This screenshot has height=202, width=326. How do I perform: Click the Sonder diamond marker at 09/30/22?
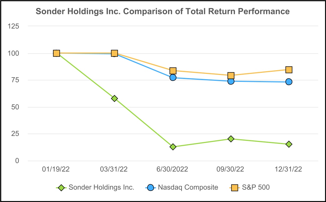coord(231,139)
